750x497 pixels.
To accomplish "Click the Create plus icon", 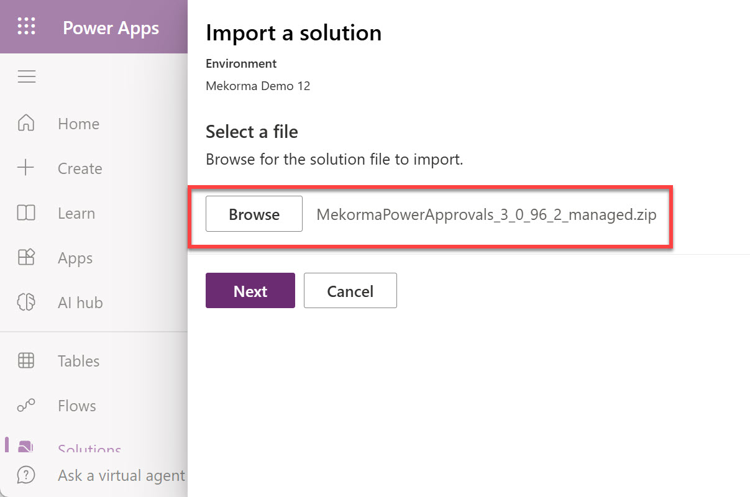I will coord(26,168).
